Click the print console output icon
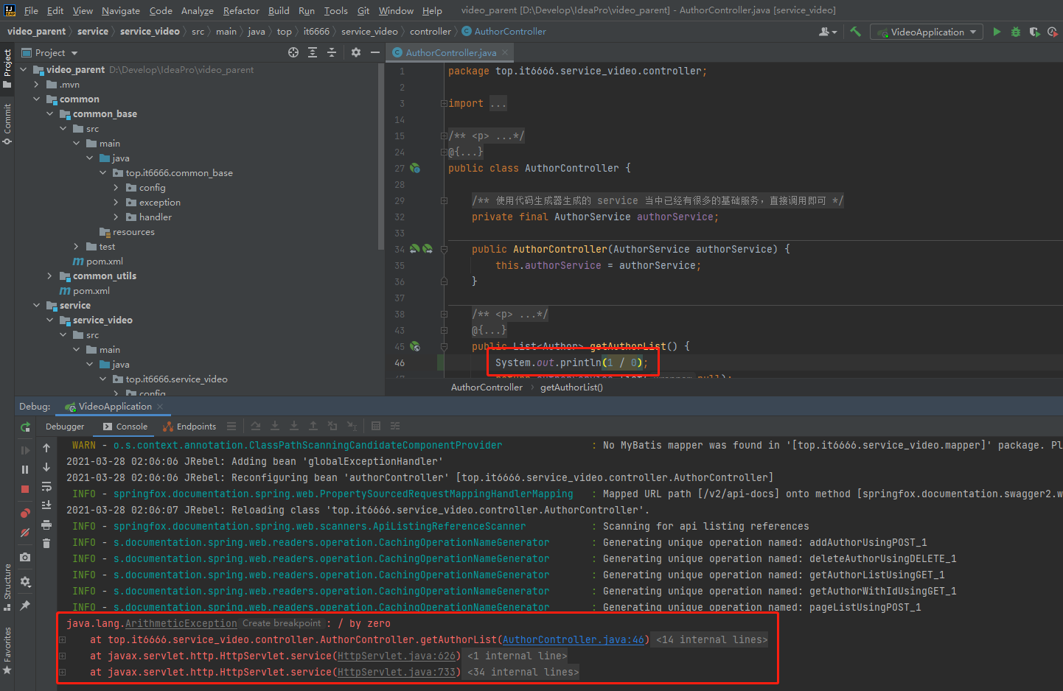The width and height of the screenshot is (1063, 691). coord(46,525)
